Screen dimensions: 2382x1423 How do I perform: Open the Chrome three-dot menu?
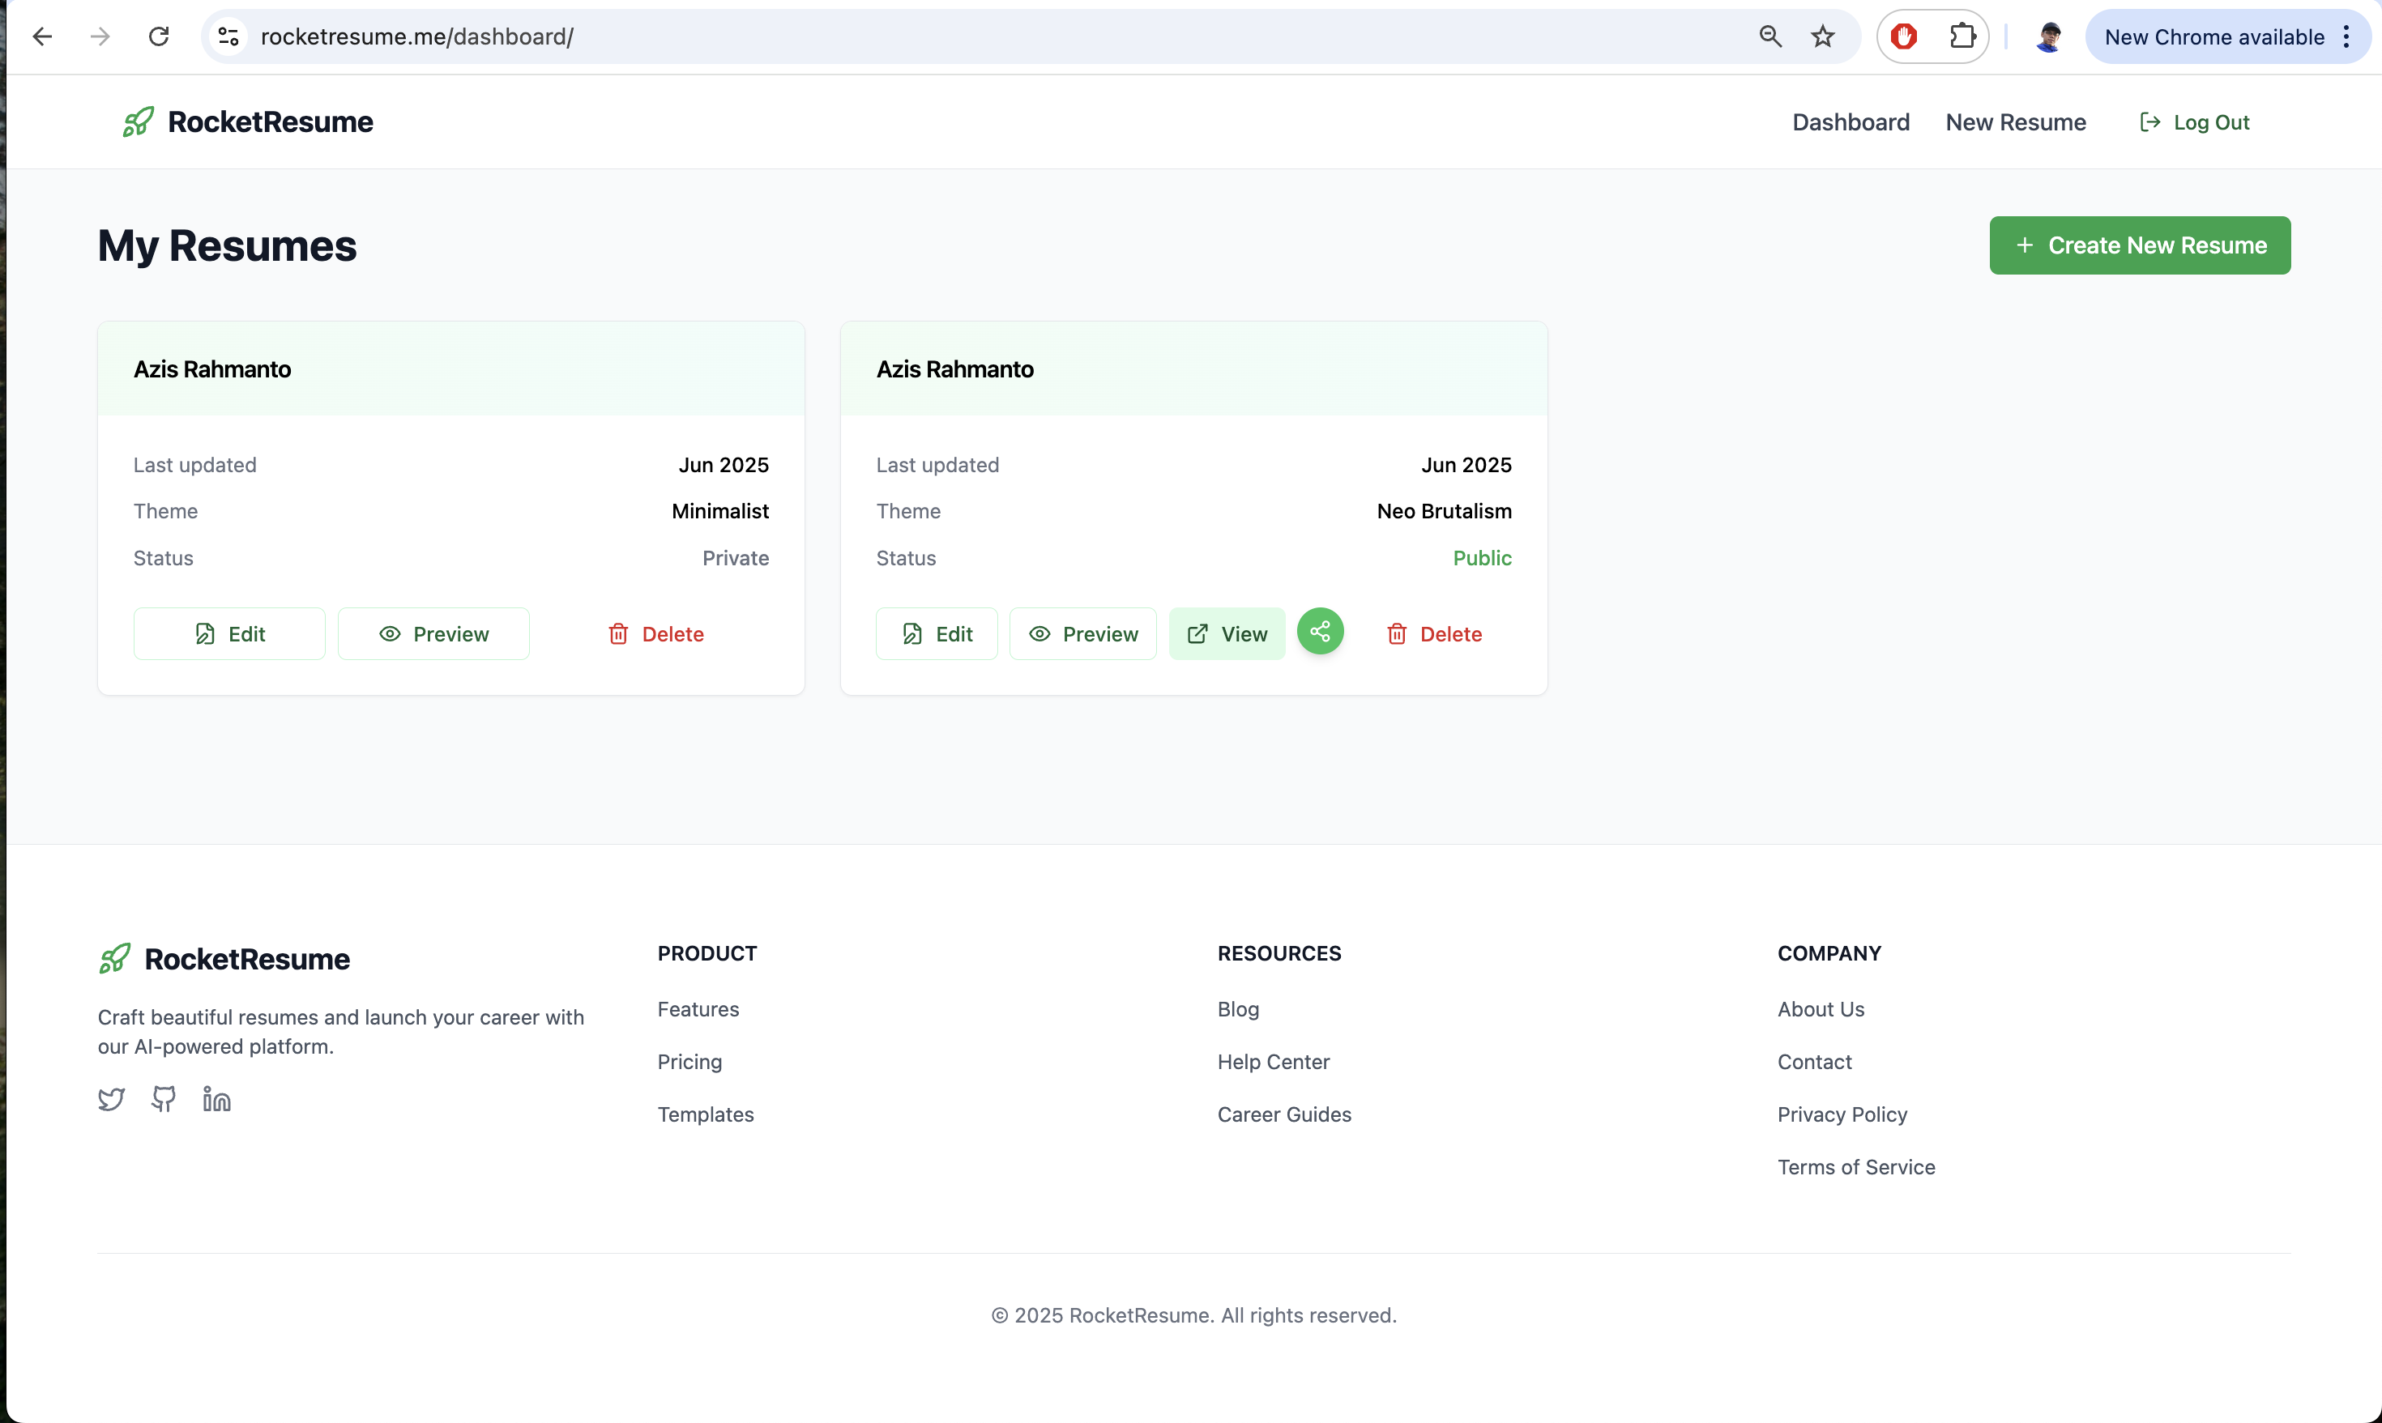pyautogui.click(x=2346, y=36)
